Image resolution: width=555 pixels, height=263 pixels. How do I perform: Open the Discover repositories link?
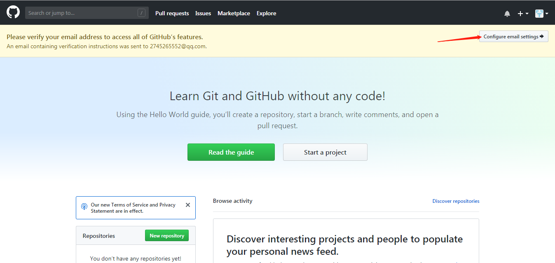(456, 201)
